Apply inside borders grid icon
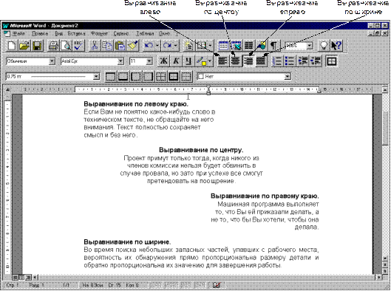Screen dimensions: 391x291 coord(161,77)
